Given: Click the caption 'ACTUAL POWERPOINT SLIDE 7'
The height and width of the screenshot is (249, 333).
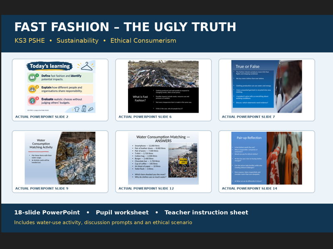Looking at the screenshot, I should point(248,117).
